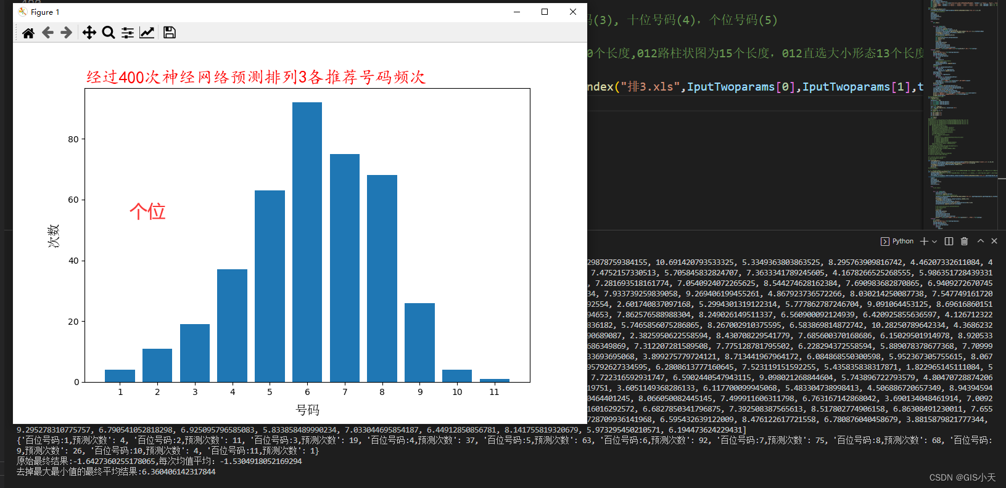Click the bar for number 9
Image resolution: width=1006 pixels, height=488 pixels.
pos(419,343)
